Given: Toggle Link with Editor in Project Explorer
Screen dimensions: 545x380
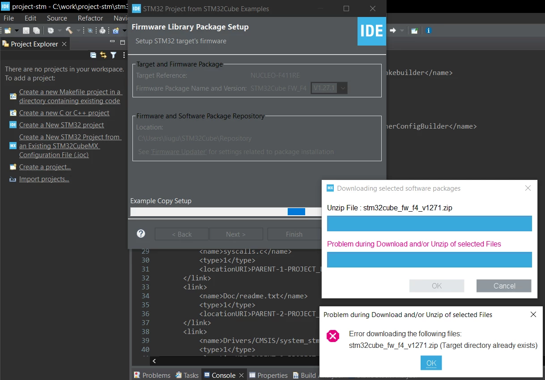Looking at the screenshot, I should tap(103, 55).
